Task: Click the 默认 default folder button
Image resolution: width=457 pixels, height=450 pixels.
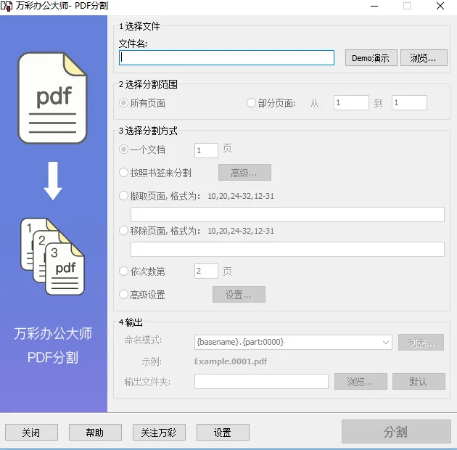Action: [x=419, y=382]
